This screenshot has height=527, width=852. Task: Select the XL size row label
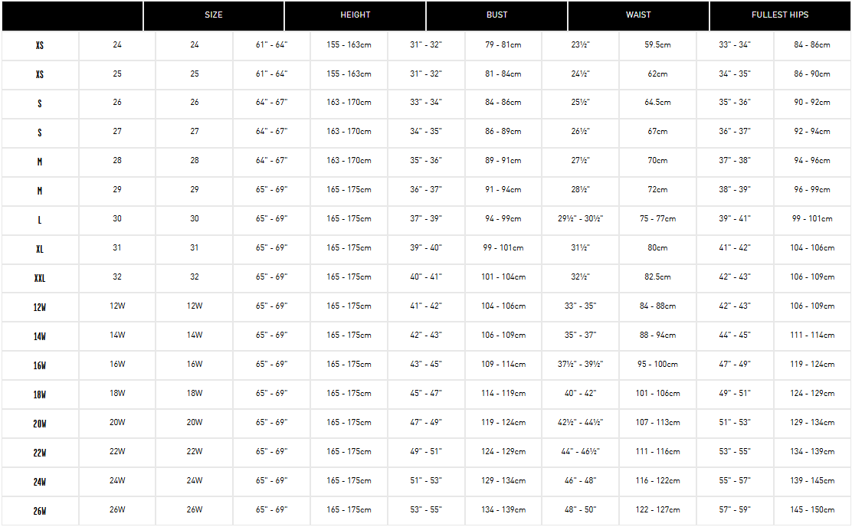pos(40,250)
